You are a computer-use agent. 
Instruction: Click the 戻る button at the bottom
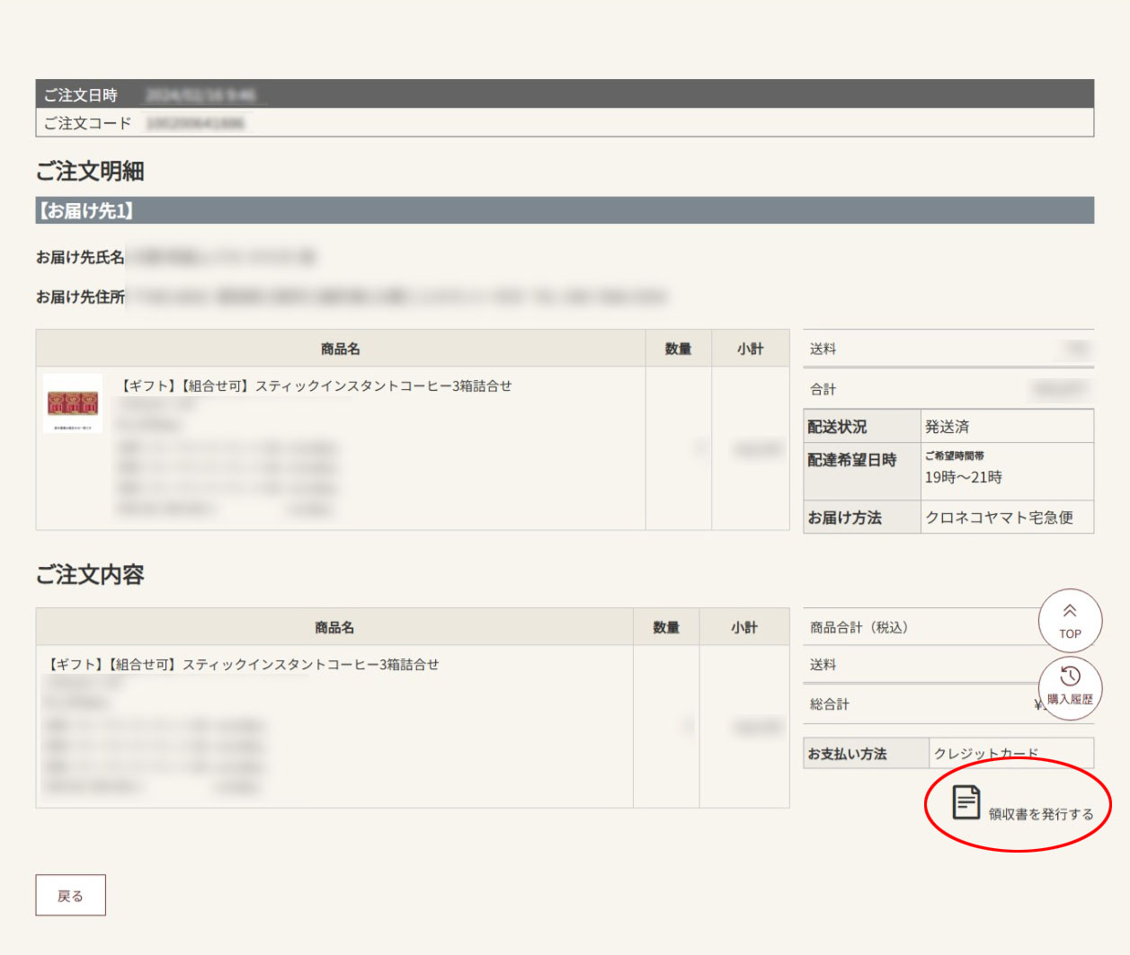pos(70,895)
